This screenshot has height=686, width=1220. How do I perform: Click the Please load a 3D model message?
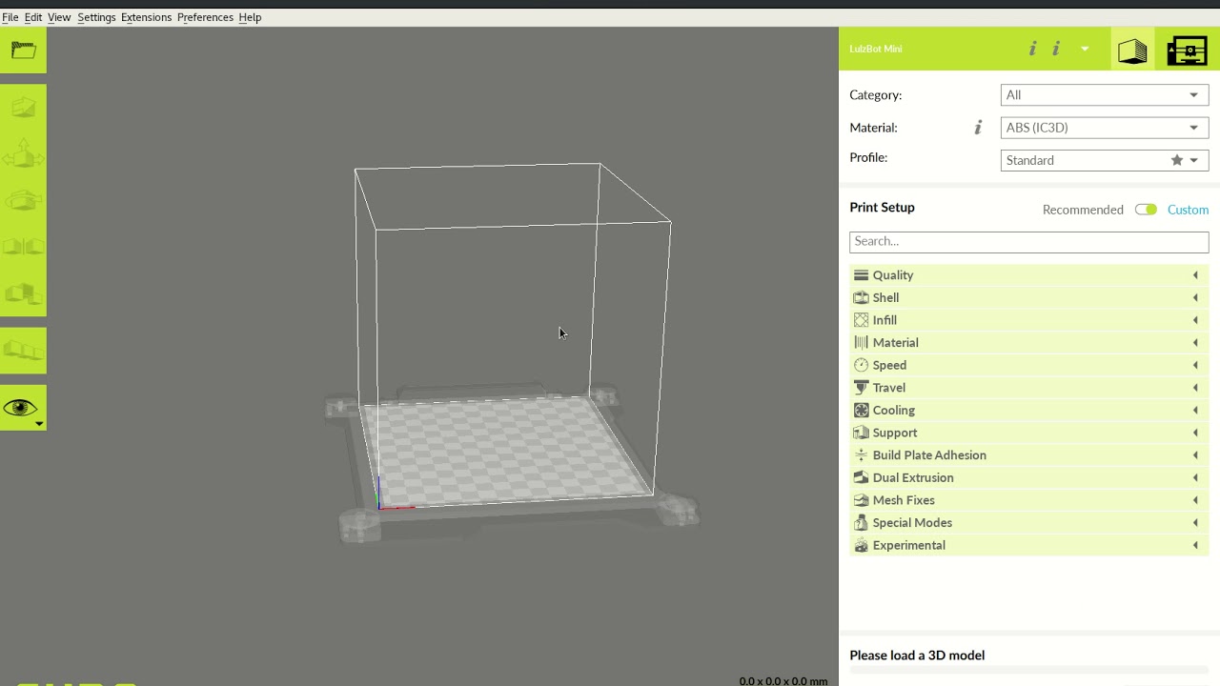pos(917,656)
